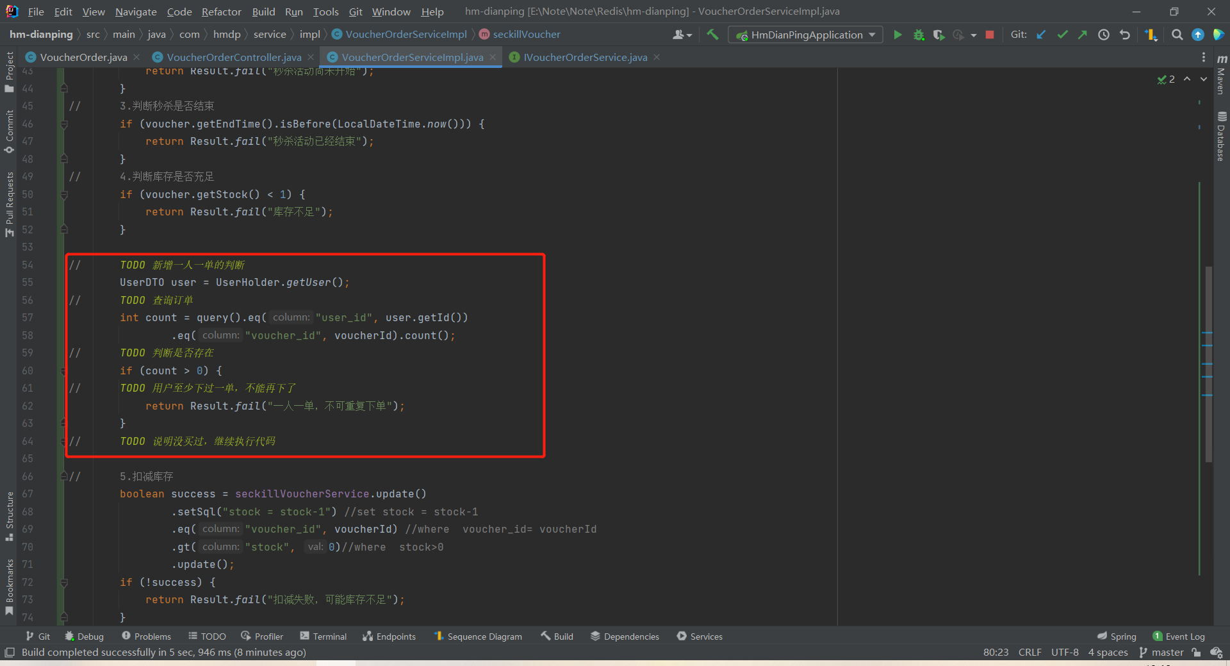The width and height of the screenshot is (1230, 666).
Task: Open the Terminal tool window
Action: pos(324,636)
